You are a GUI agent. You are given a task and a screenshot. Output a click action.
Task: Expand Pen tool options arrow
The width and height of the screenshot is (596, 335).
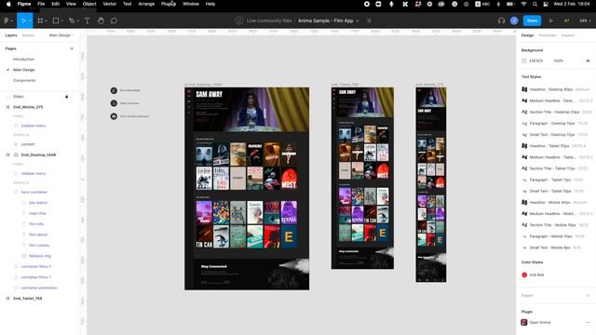click(77, 20)
